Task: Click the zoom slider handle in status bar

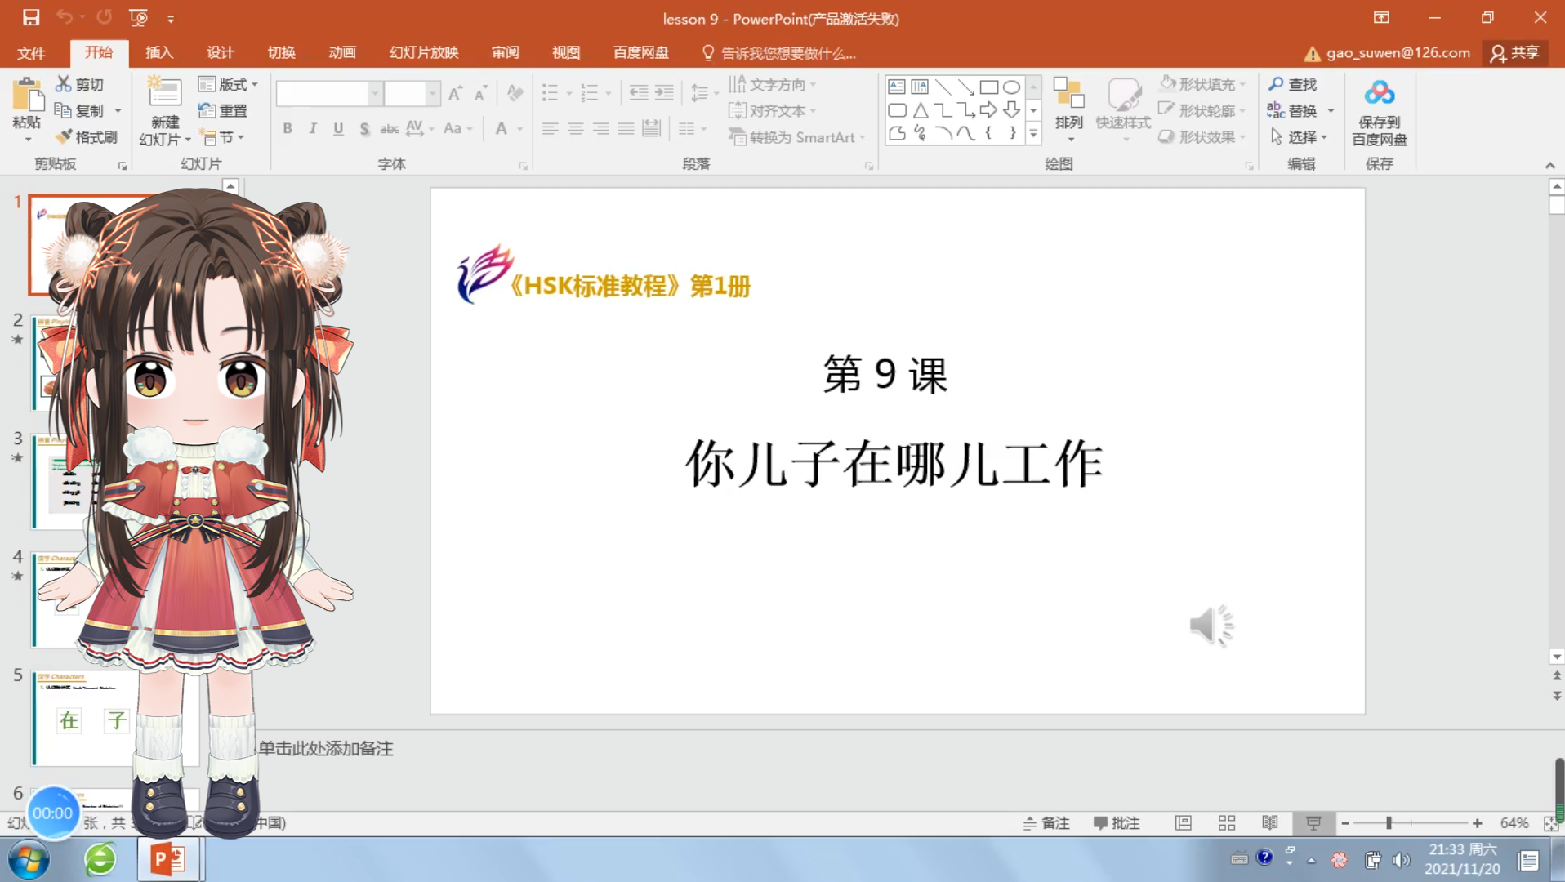Action: click(x=1389, y=823)
